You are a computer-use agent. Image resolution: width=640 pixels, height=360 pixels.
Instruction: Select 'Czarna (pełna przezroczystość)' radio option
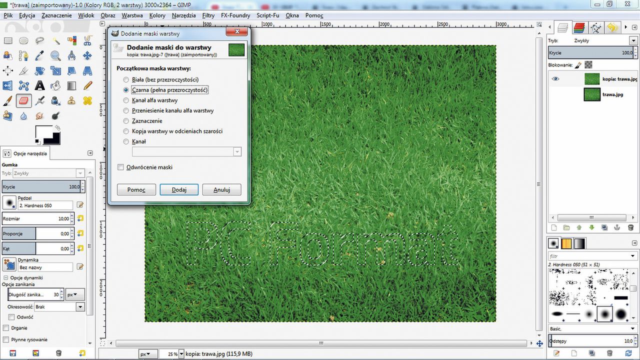(x=126, y=90)
